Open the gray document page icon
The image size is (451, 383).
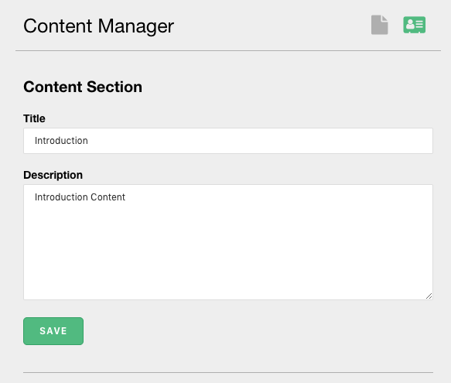tap(379, 25)
